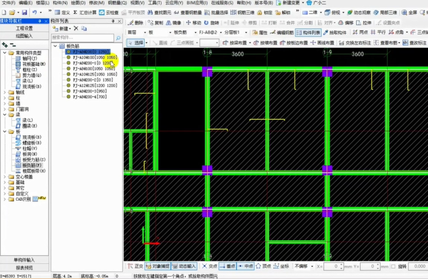428x279 pixels.
Task: Select the 移动 (move) tool
Action: point(193,23)
